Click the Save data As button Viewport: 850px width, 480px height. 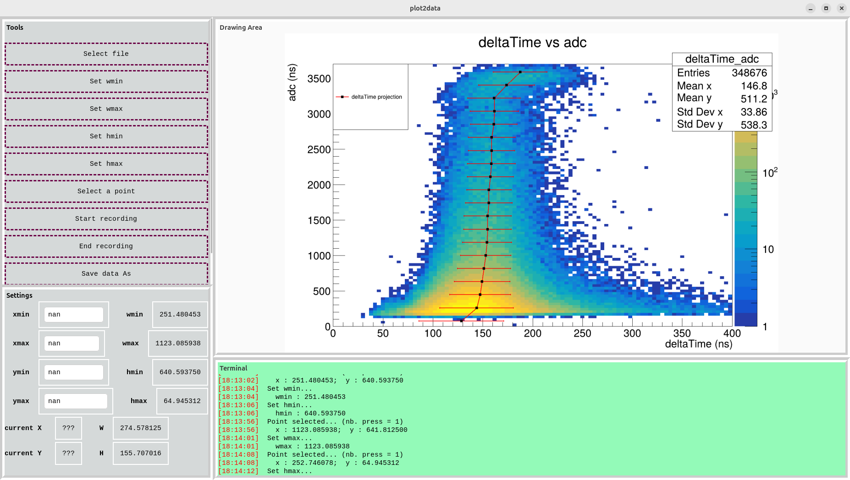click(x=106, y=274)
